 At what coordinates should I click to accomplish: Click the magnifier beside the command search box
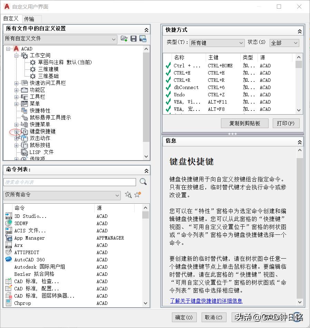[143, 182]
